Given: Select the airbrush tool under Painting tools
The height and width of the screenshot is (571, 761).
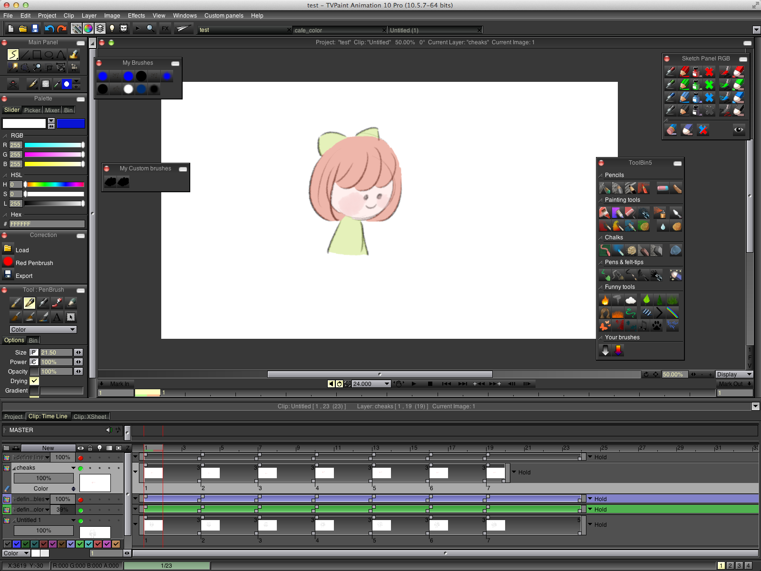Looking at the screenshot, I should pyautogui.click(x=660, y=212).
